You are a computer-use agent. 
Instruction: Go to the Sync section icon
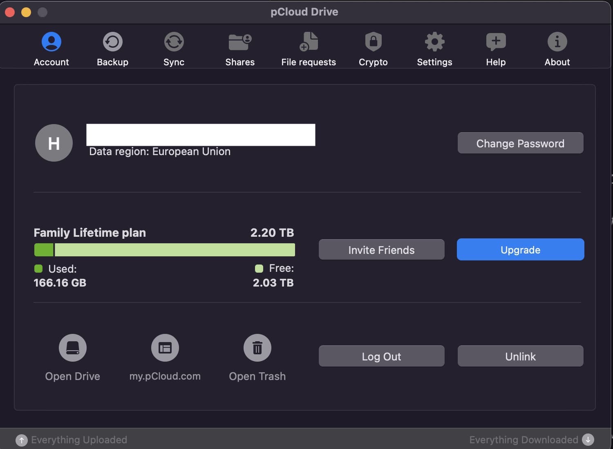[x=174, y=42]
